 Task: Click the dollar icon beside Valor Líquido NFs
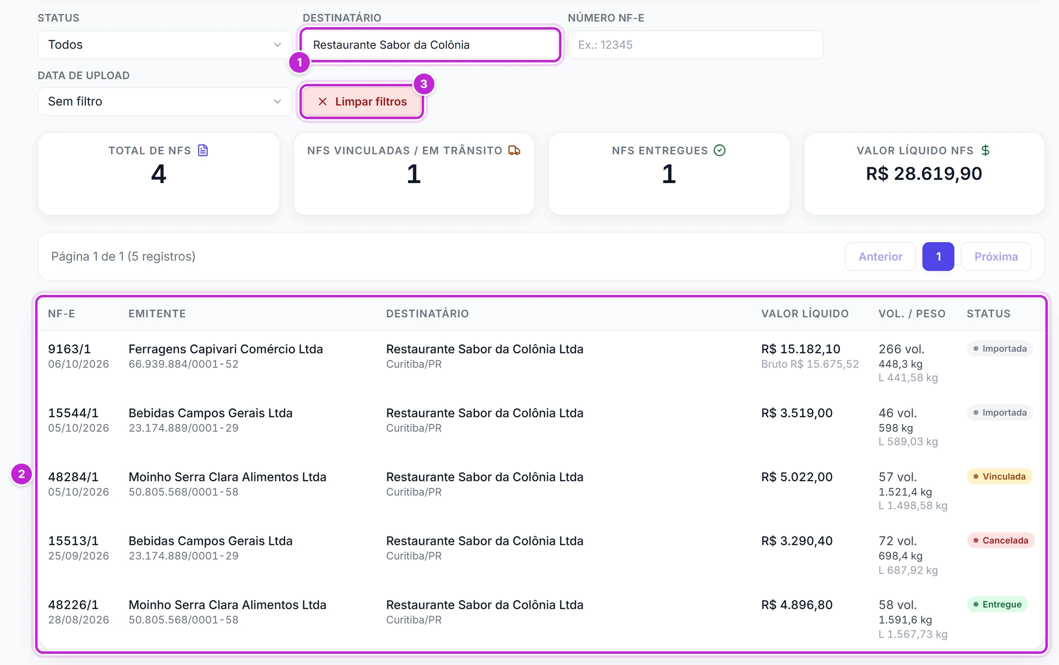coord(986,151)
